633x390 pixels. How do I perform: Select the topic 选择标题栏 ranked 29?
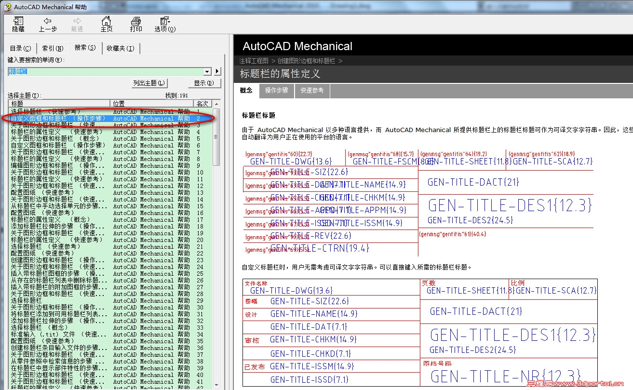pos(110,300)
